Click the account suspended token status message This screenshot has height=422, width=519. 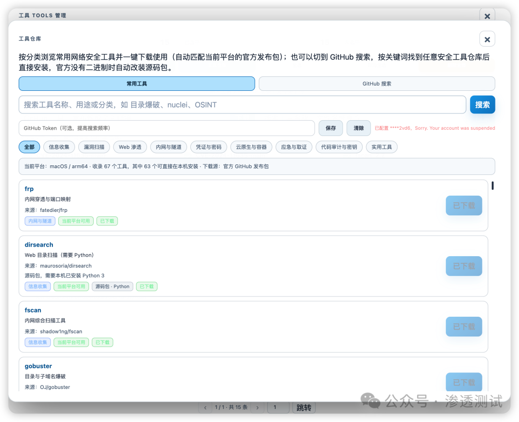(435, 128)
